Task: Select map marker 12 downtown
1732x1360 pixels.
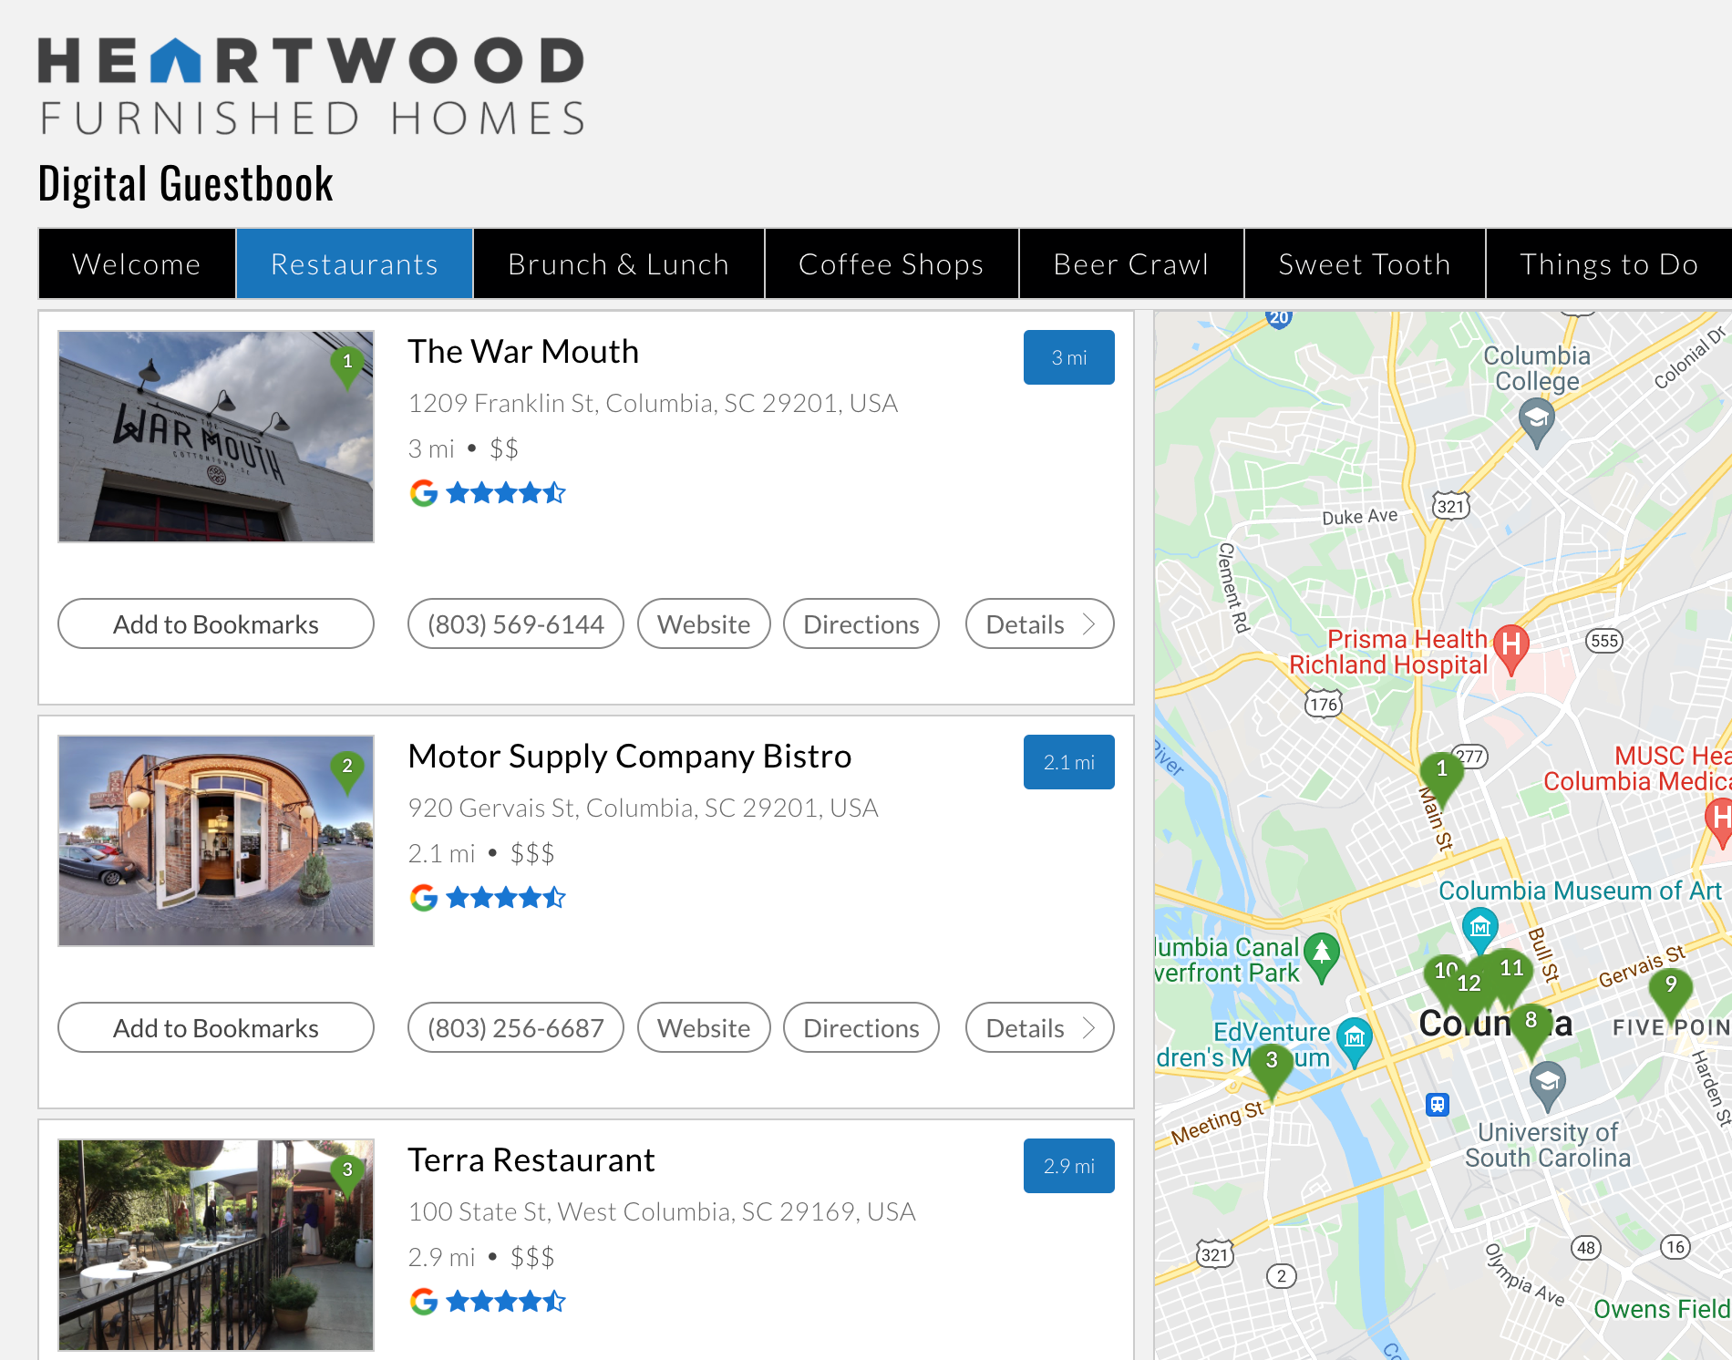Action: [1469, 991]
